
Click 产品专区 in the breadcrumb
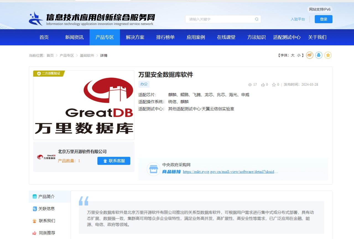(x=67, y=55)
